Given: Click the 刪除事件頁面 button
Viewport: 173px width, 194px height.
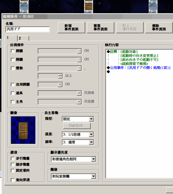Looking at the screenshot, I should 159,28.
